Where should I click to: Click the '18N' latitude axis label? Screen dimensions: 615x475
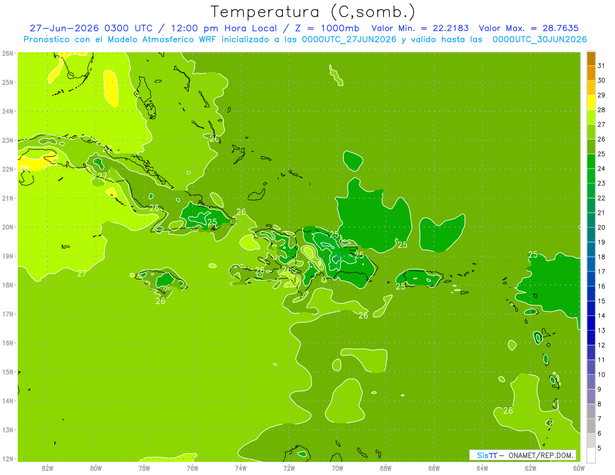click(7, 285)
